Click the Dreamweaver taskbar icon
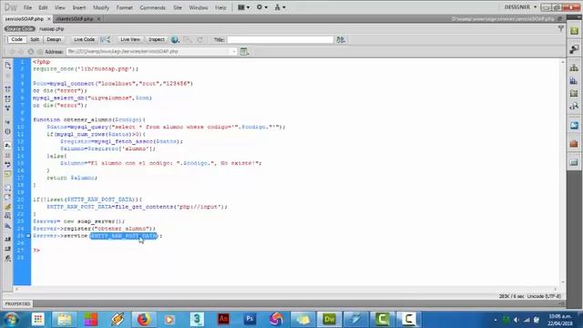583x328 pixels. (329, 319)
